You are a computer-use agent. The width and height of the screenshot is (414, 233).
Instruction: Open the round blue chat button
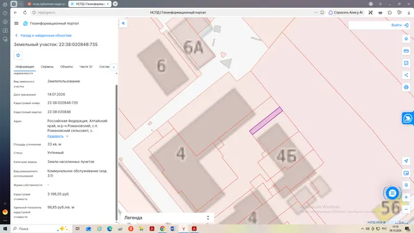point(392,194)
